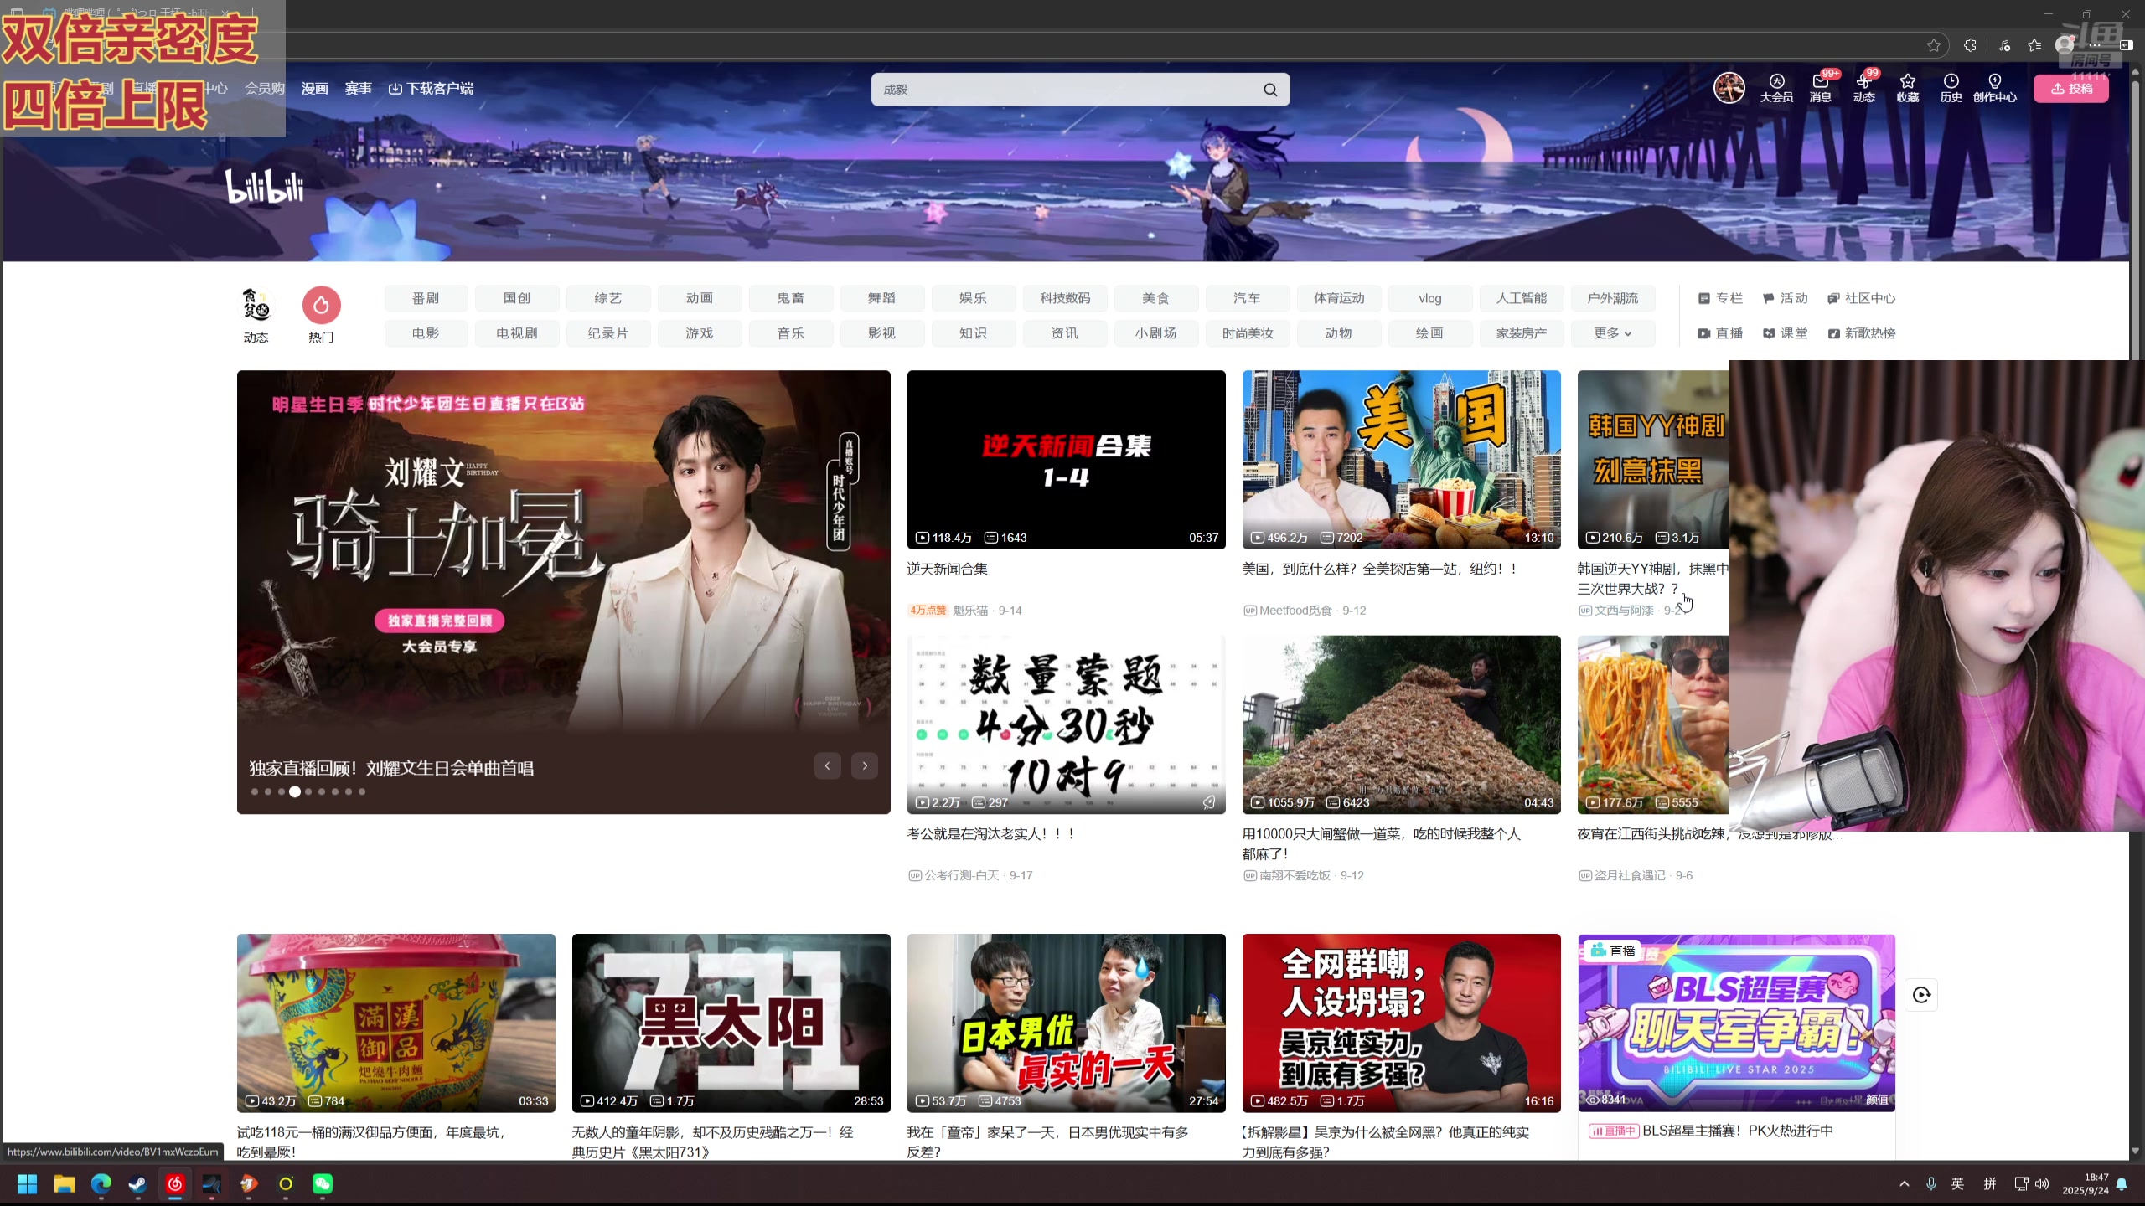Open the 直播 link beside 课堂
This screenshot has height=1206, width=2145.
point(1719,333)
